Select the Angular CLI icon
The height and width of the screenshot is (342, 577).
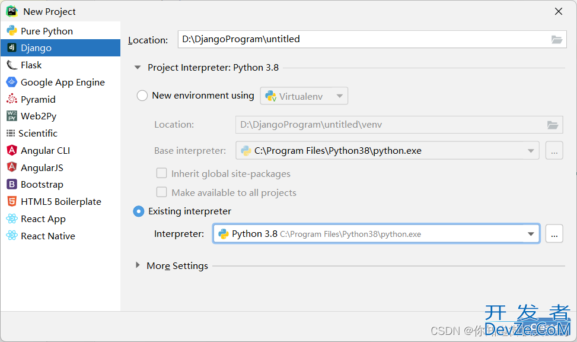tap(12, 150)
